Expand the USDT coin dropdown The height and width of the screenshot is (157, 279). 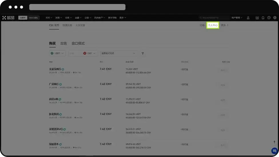coord(57,53)
